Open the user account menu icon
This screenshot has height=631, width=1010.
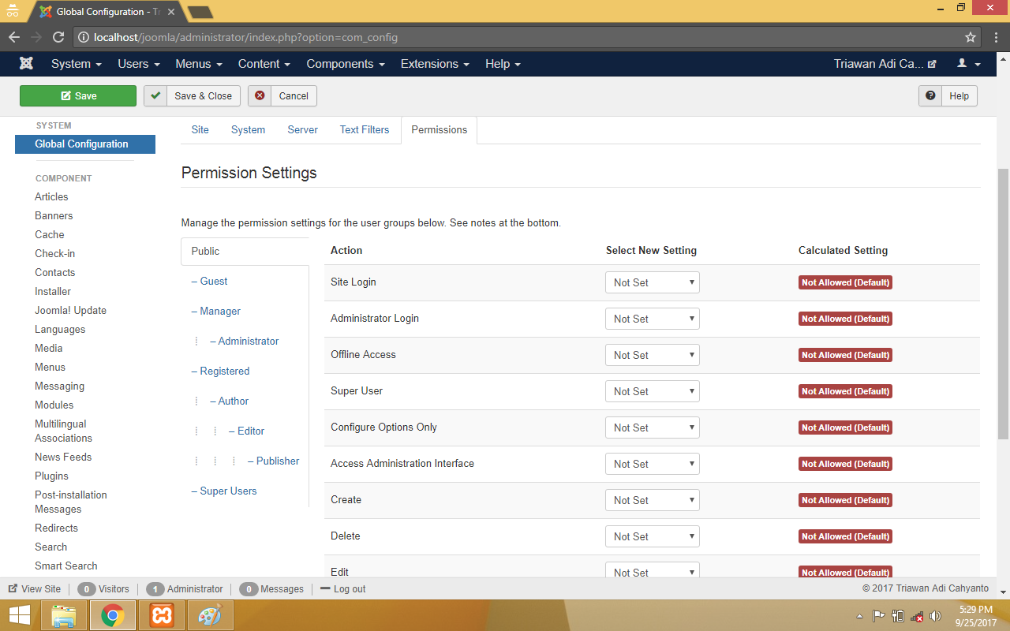[968, 64]
